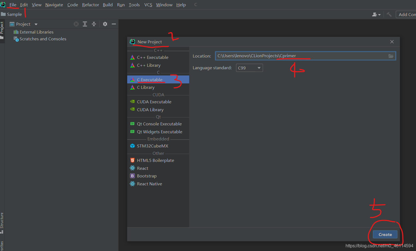Open the Navigate menu

pyautogui.click(x=54, y=5)
